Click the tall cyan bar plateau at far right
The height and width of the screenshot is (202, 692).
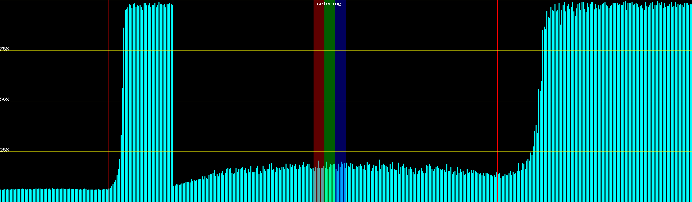click(618, 101)
